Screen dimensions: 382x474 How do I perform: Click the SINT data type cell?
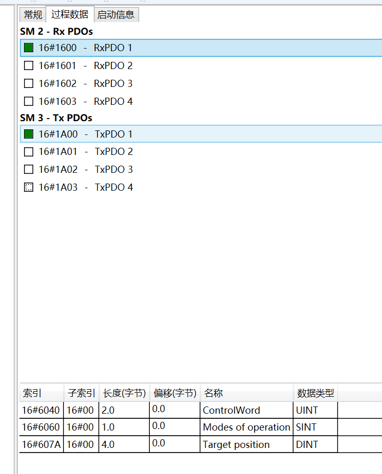[315, 427]
